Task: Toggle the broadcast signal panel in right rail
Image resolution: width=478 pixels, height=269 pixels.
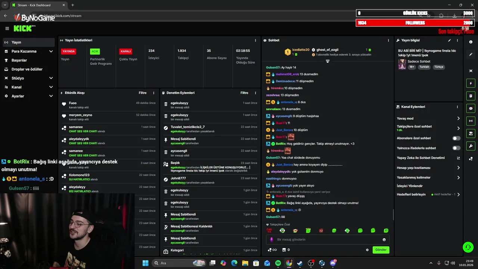Action: click(471, 121)
